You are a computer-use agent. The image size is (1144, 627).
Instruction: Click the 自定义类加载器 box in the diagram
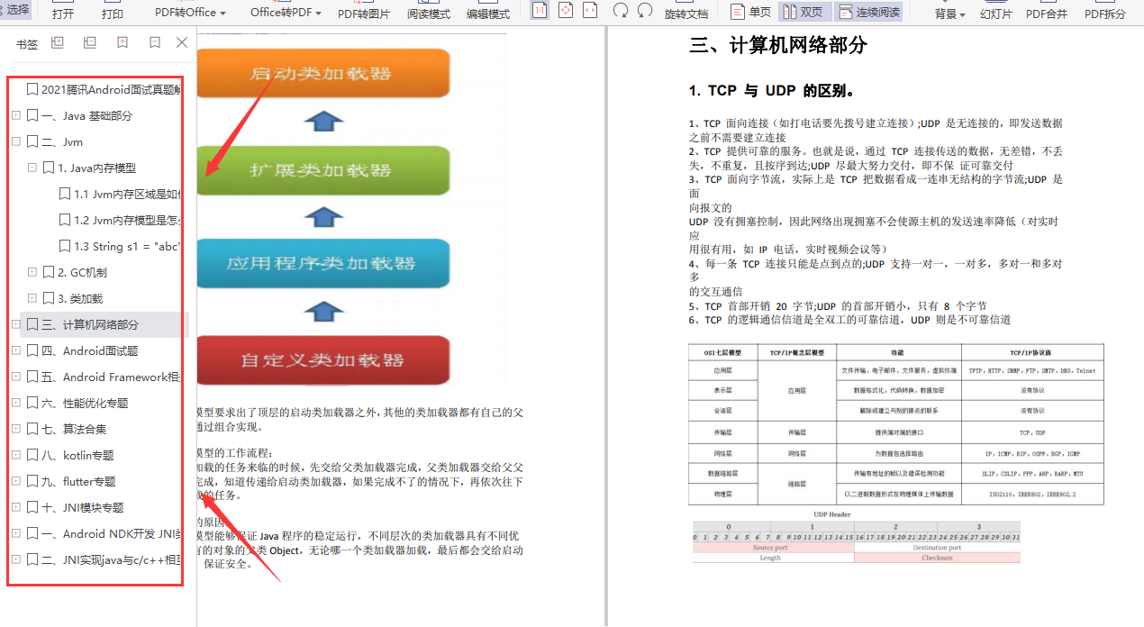(323, 360)
